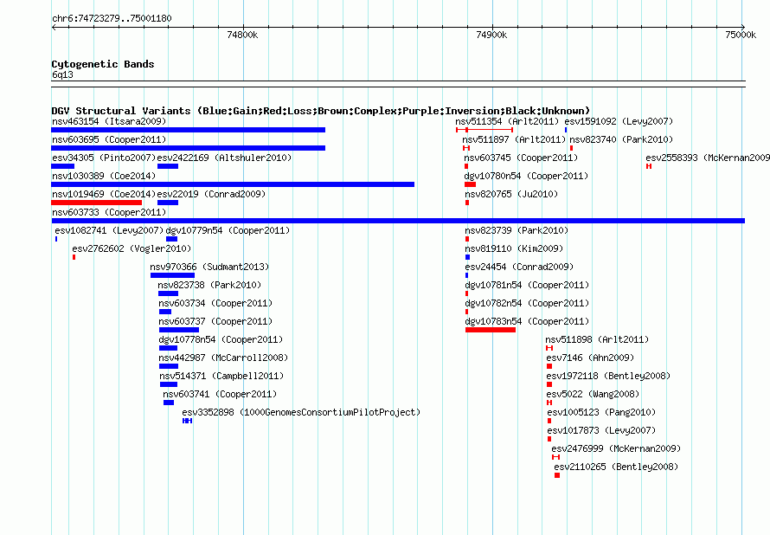Click dgv10779n54 (Cooper2011) label
Viewport: 770px width, 535px height.
coord(228,230)
